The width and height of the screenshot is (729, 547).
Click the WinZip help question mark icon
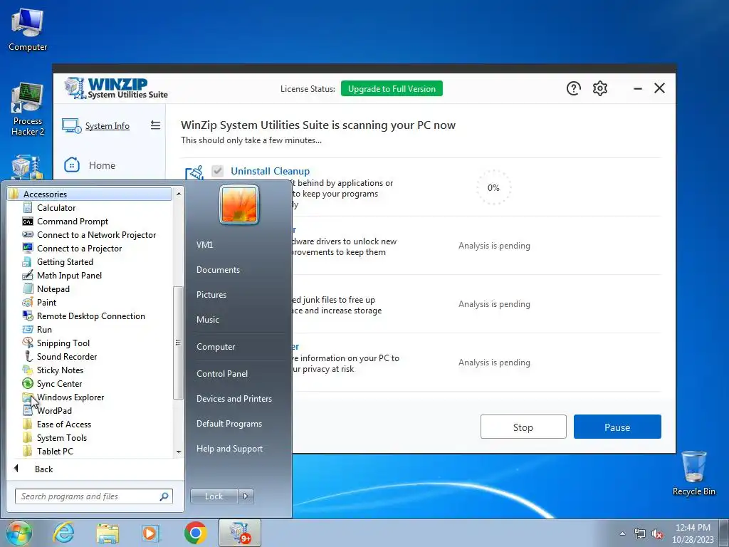(x=573, y=88)
